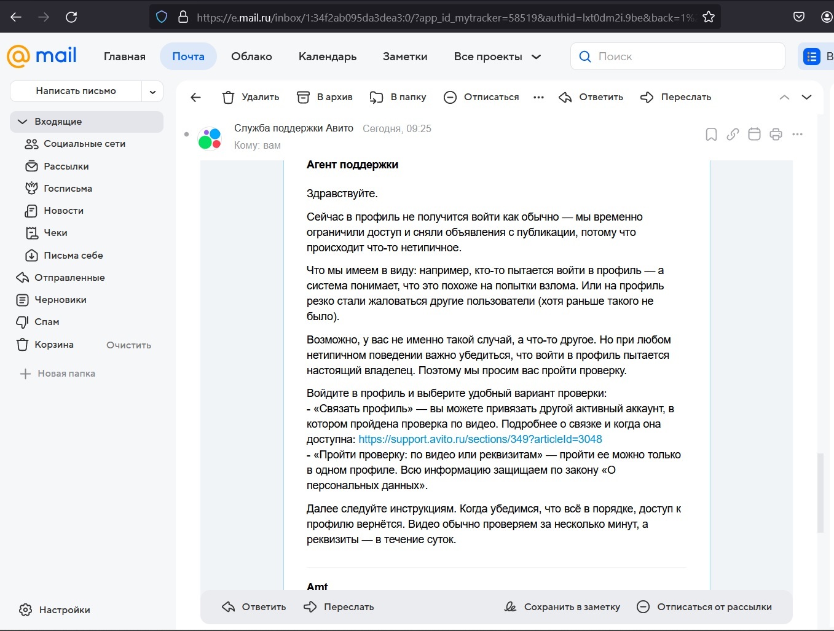Unsubscribe via Отписаться in toolbar
The width and height of the screenshot is (834, 631).
481,97
